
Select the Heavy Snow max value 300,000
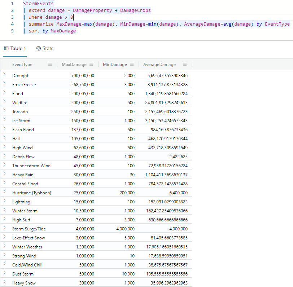(87, 283)
